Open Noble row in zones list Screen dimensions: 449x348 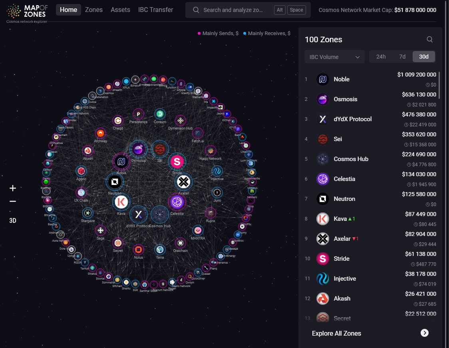370,79
